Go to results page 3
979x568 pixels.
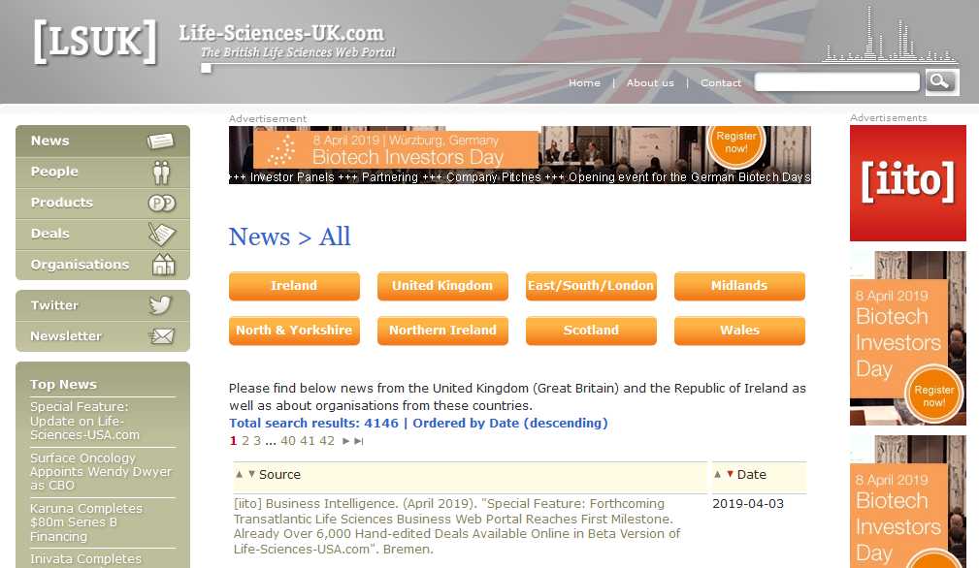tap(256, 441)
